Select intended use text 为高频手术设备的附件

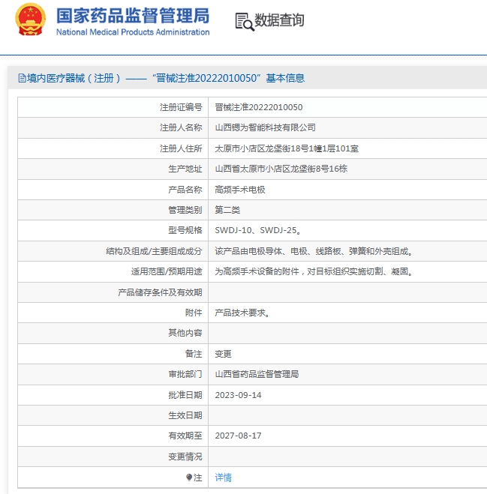coord(257,271)
